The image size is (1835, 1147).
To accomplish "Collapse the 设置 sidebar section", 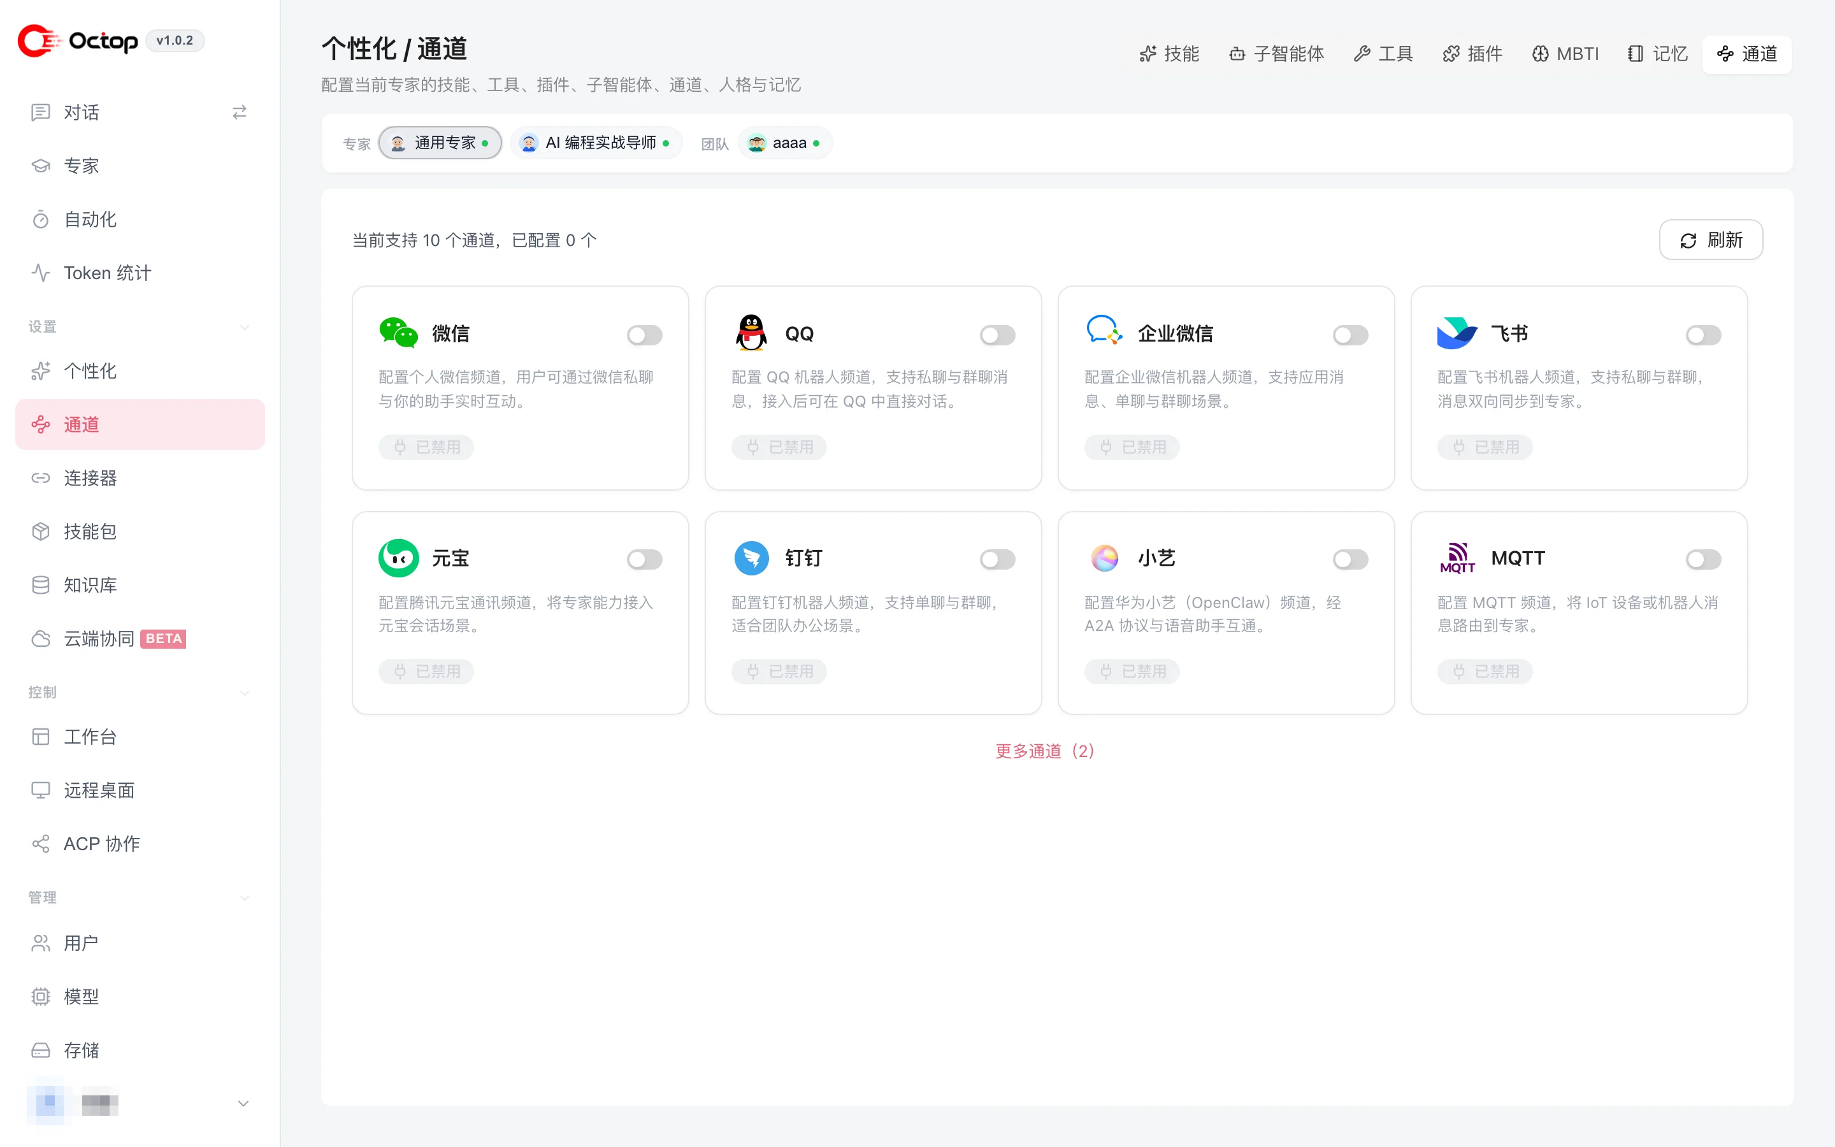I will tap(244, 327).
